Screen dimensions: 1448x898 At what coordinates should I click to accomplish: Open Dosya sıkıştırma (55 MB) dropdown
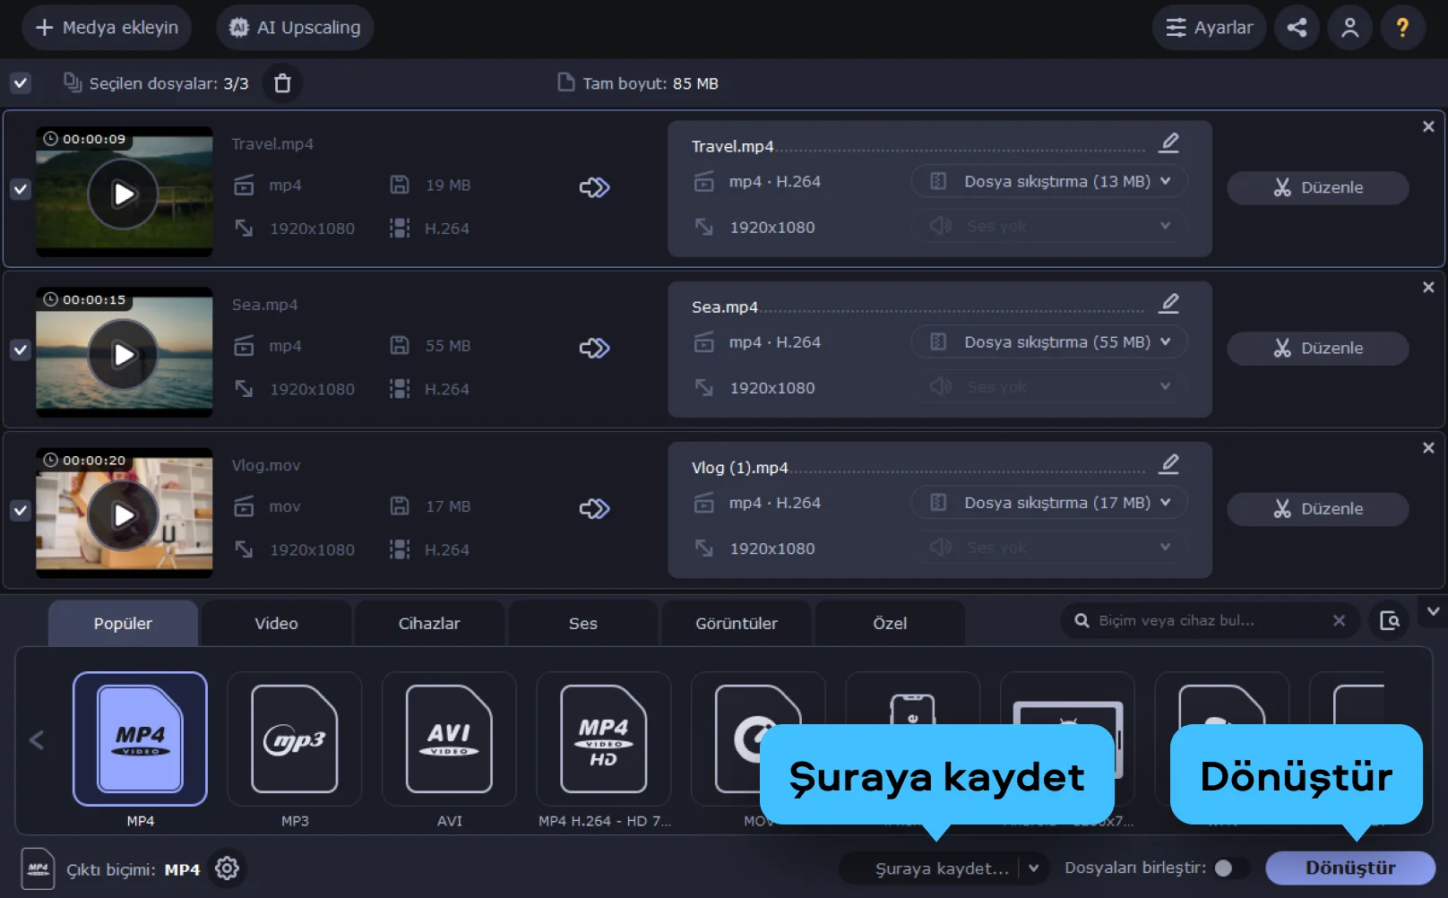pyautogui.click(x=1049, y=341)
